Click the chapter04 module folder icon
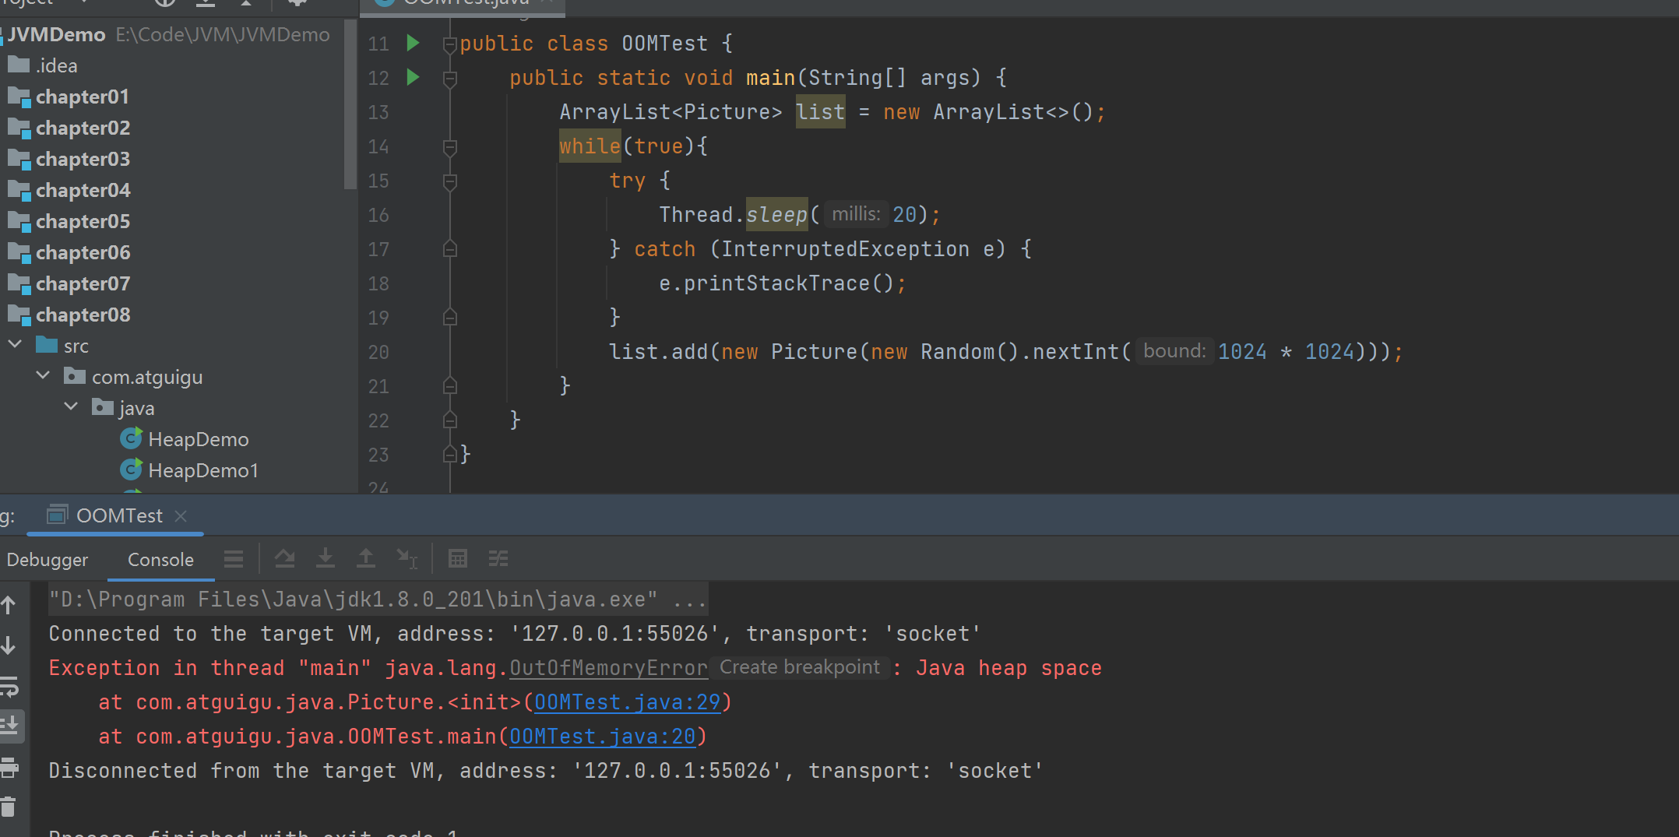The width and height of the screenshot is (1679, 837). pyautogui.click(x=19, y=190)
